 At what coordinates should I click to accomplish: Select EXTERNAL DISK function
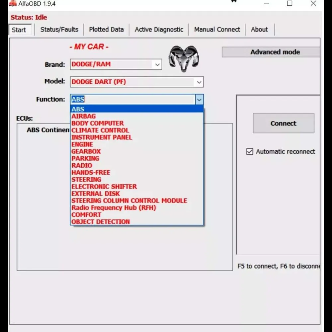click(137, 194)
